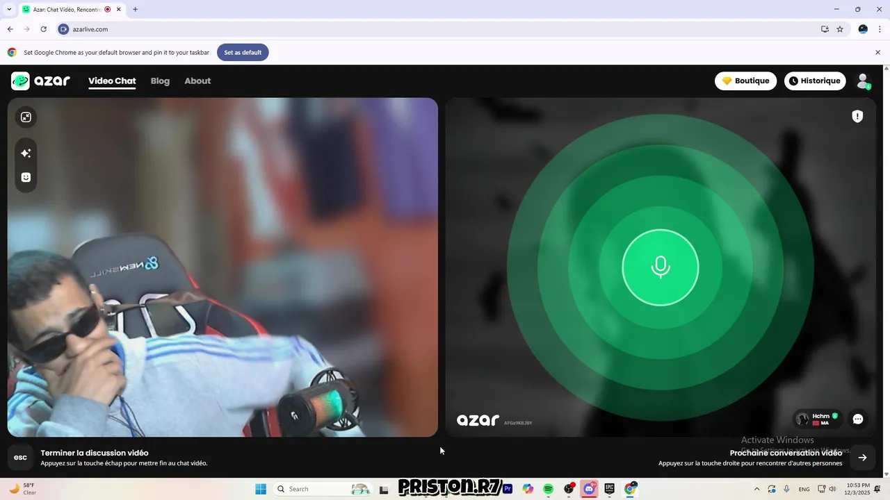890x500 pixels.
Task: Open the sparkle effects tool
Action: 26,153
